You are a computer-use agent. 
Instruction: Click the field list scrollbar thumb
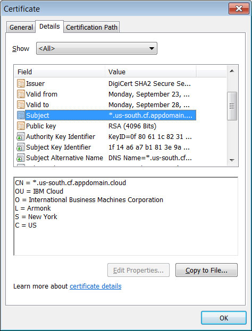[x=232, y=106]
